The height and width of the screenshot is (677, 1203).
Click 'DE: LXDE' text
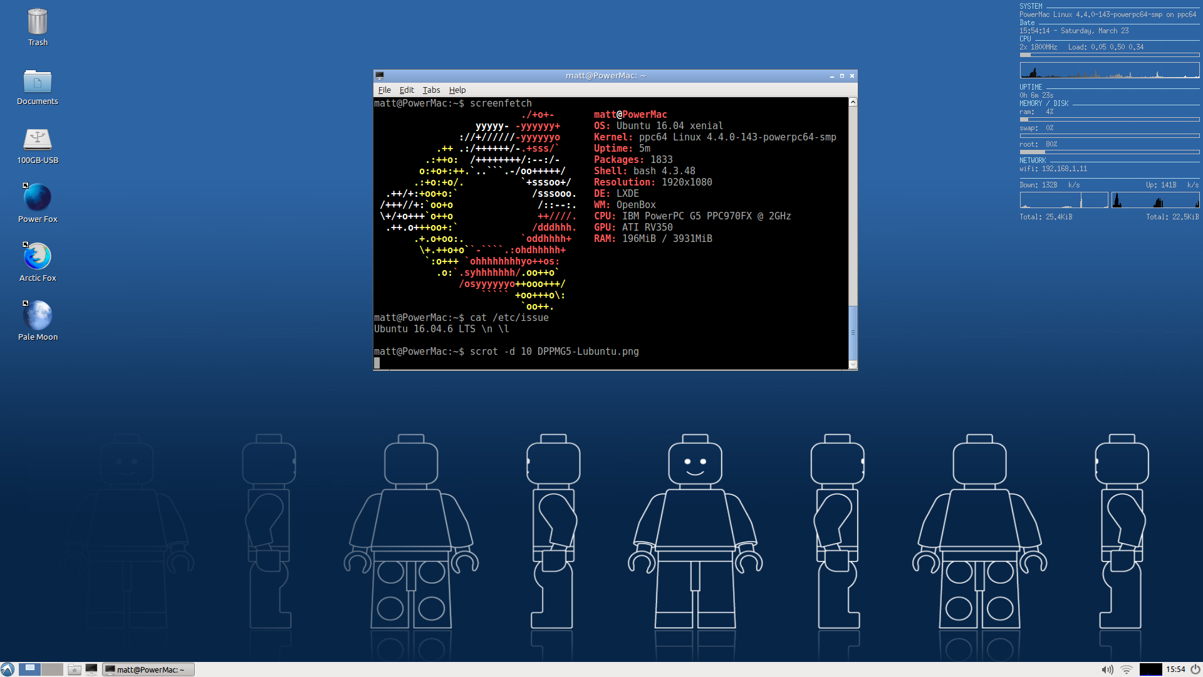pos(617,194)
